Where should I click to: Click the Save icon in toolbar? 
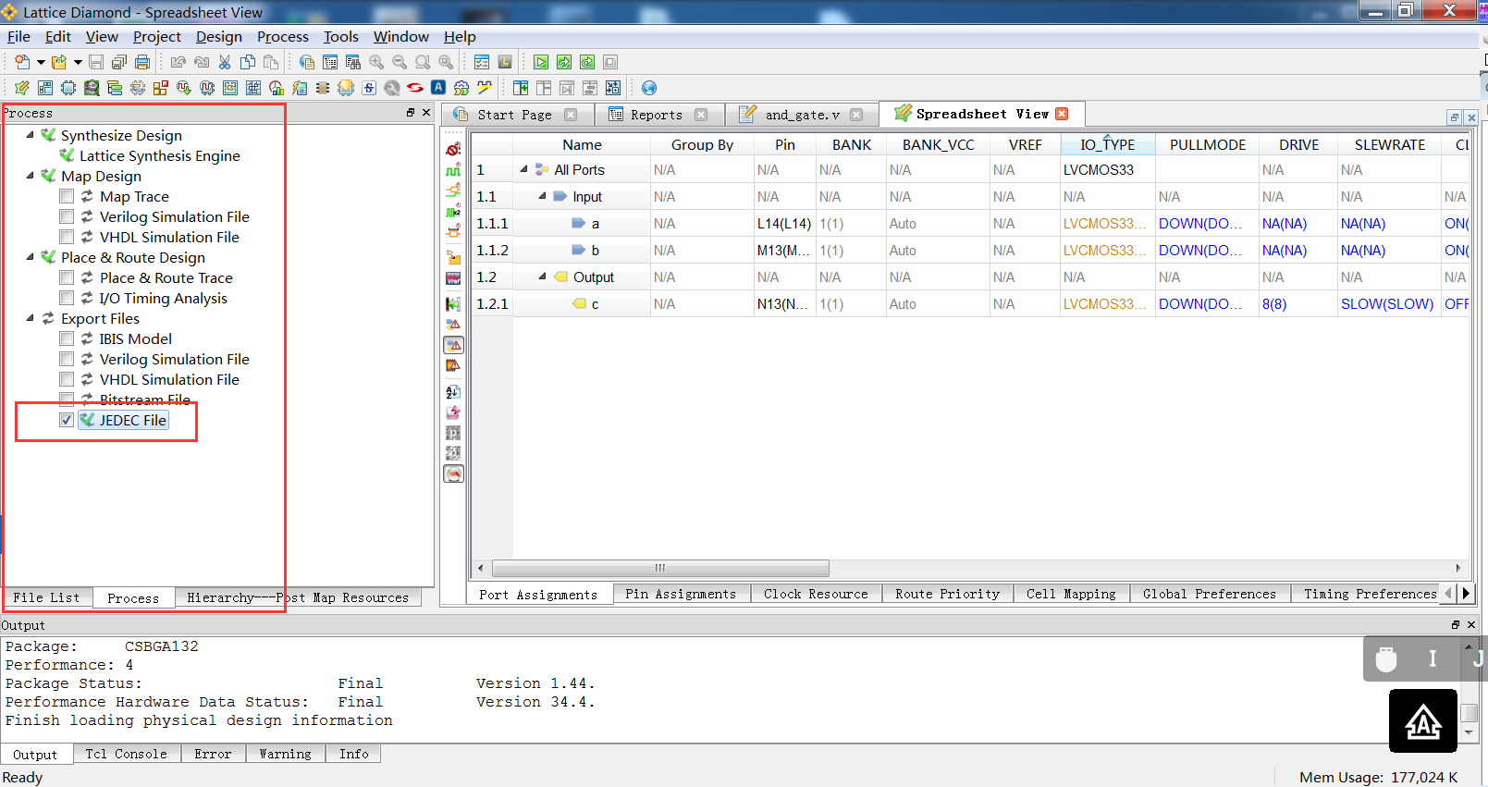click(96, 62)
